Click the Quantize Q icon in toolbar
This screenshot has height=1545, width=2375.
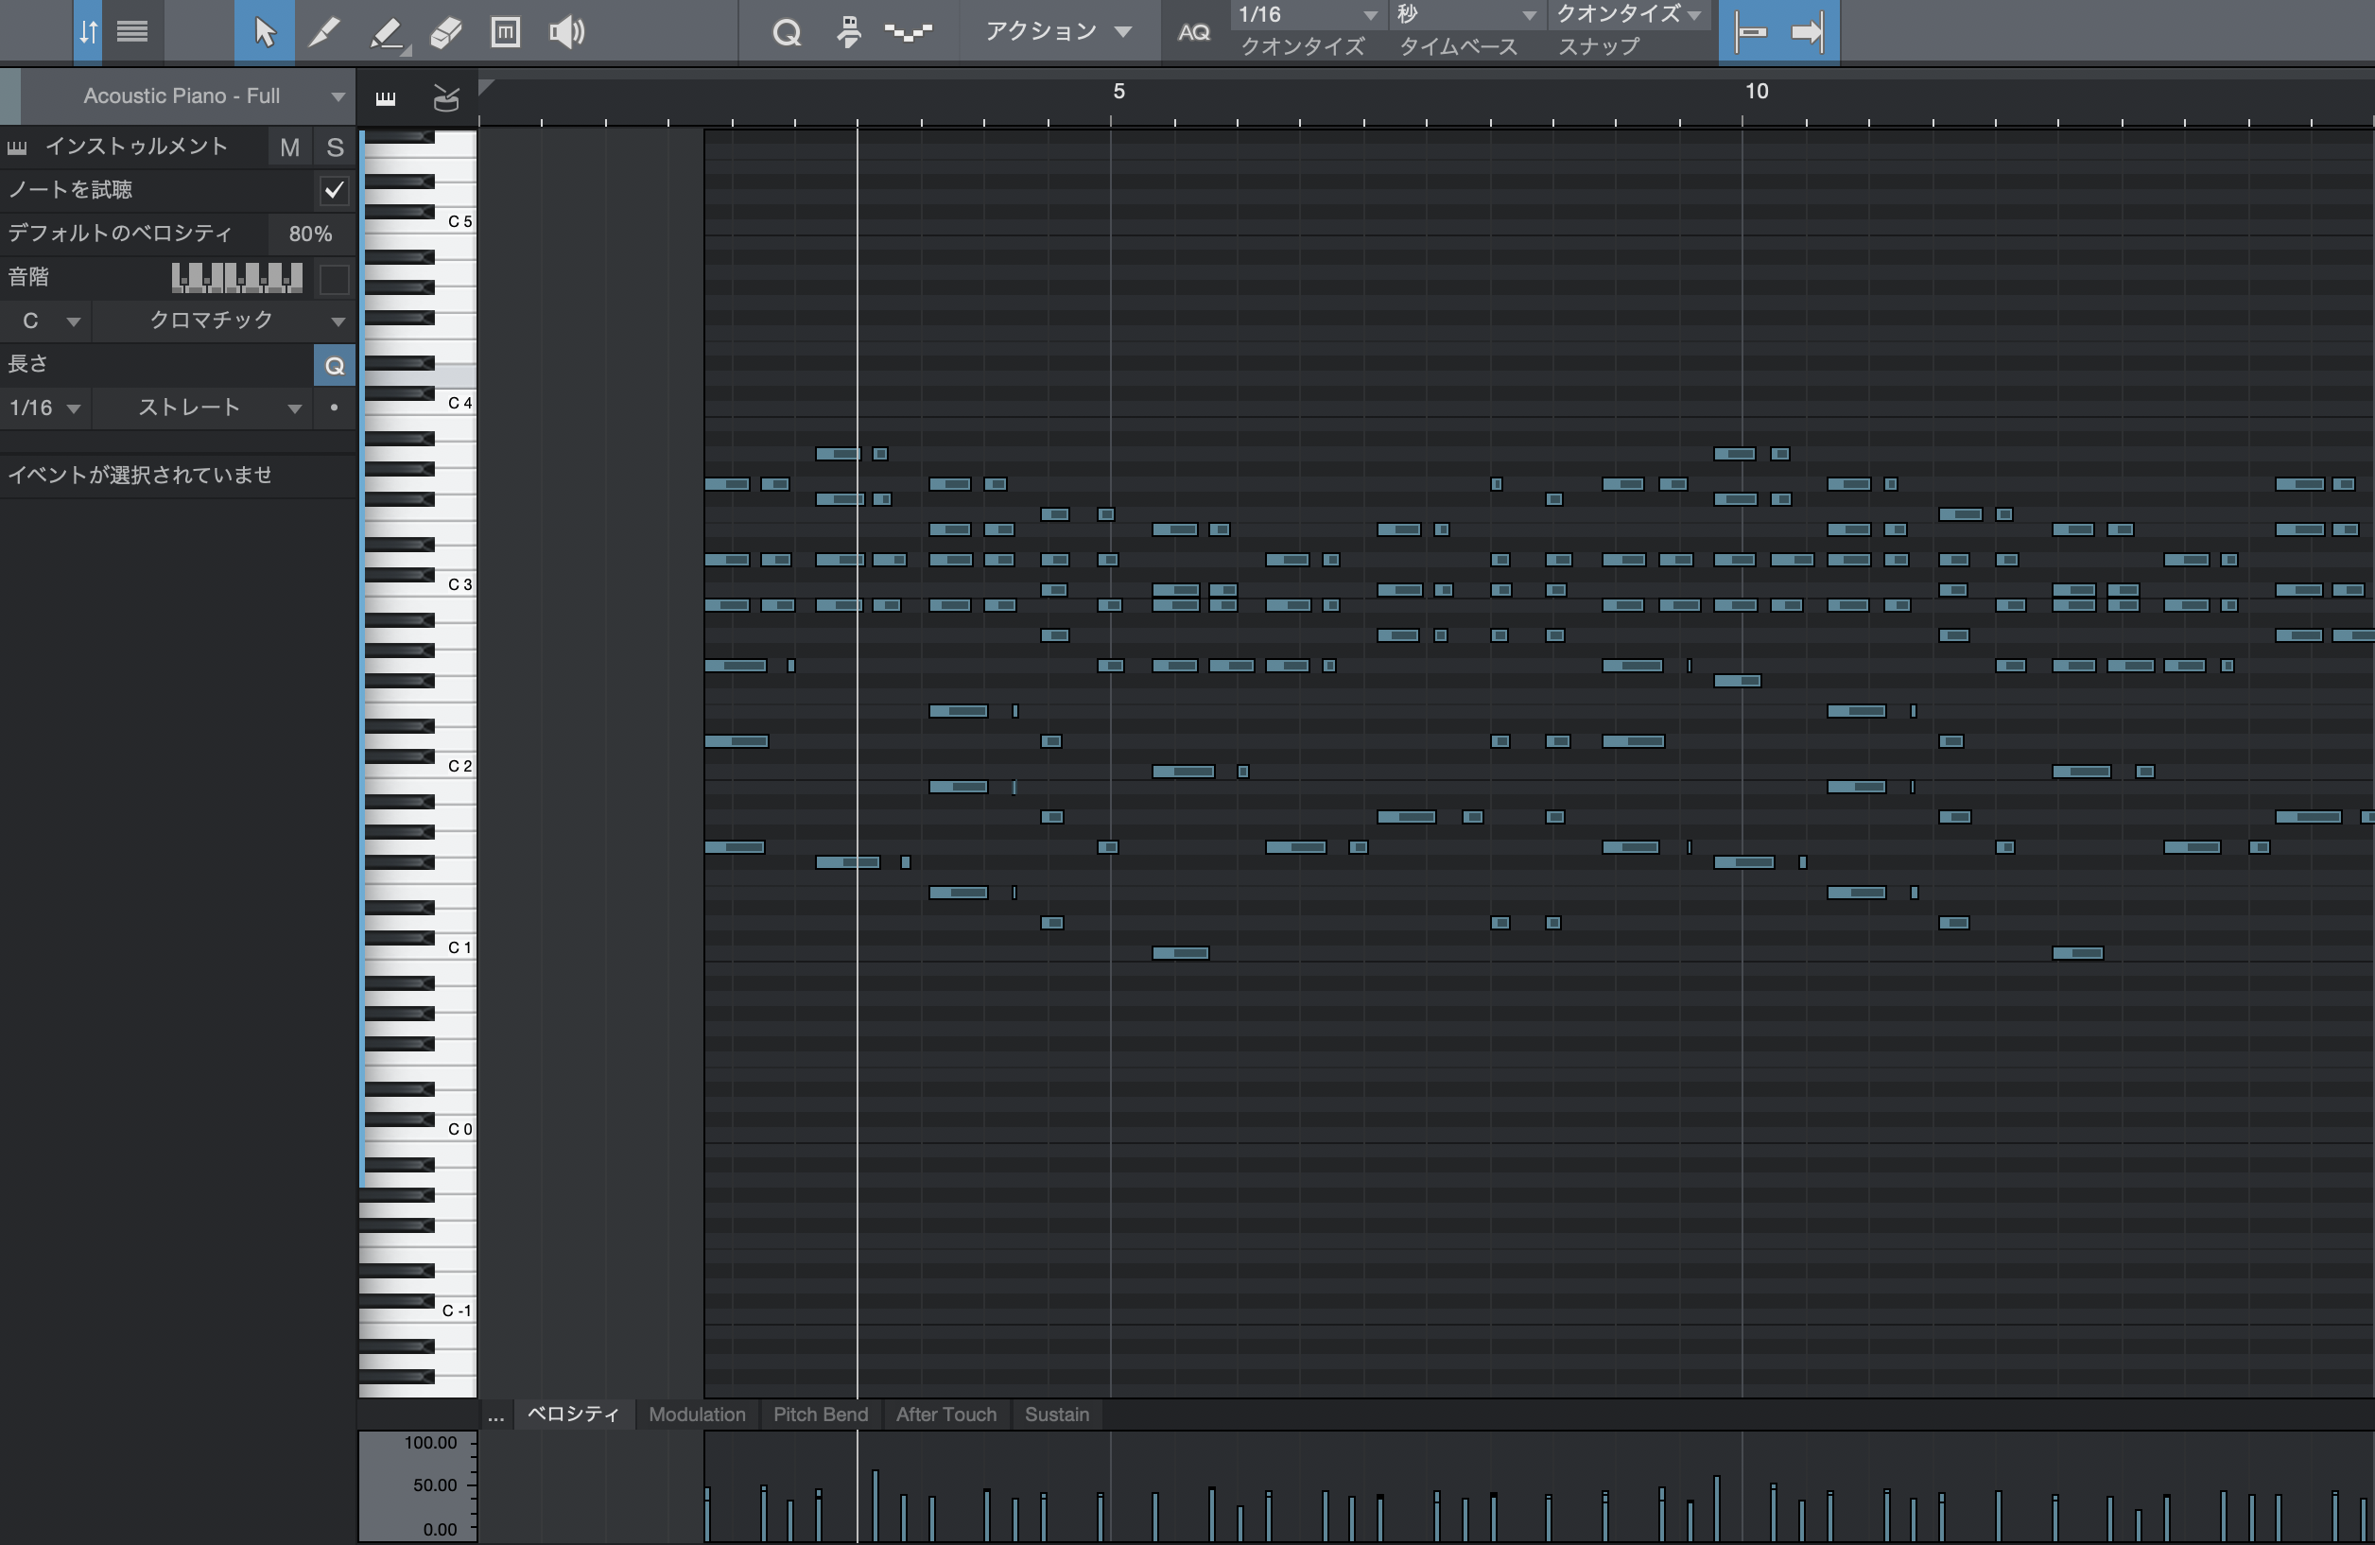pos(787,32)
